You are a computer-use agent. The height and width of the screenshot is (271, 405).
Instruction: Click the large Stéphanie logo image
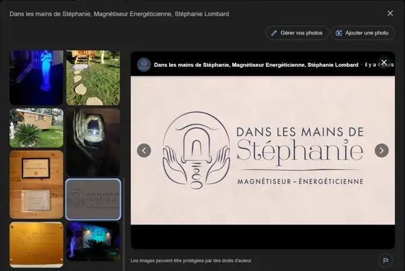[x=263, y=150]
